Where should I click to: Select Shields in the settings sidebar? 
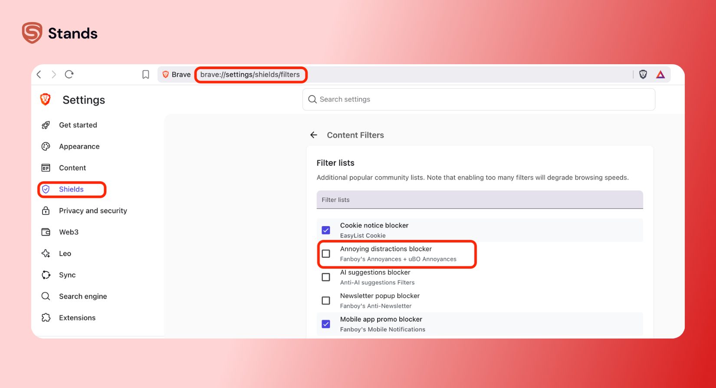point(72,189)
